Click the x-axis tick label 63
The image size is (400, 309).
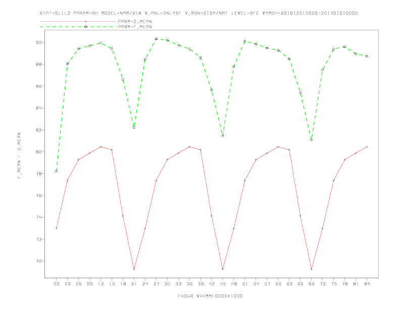coord(289,284)
